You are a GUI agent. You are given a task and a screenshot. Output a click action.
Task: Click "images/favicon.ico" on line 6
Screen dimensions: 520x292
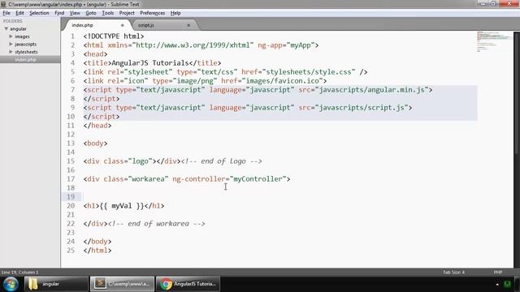[282, 81]
